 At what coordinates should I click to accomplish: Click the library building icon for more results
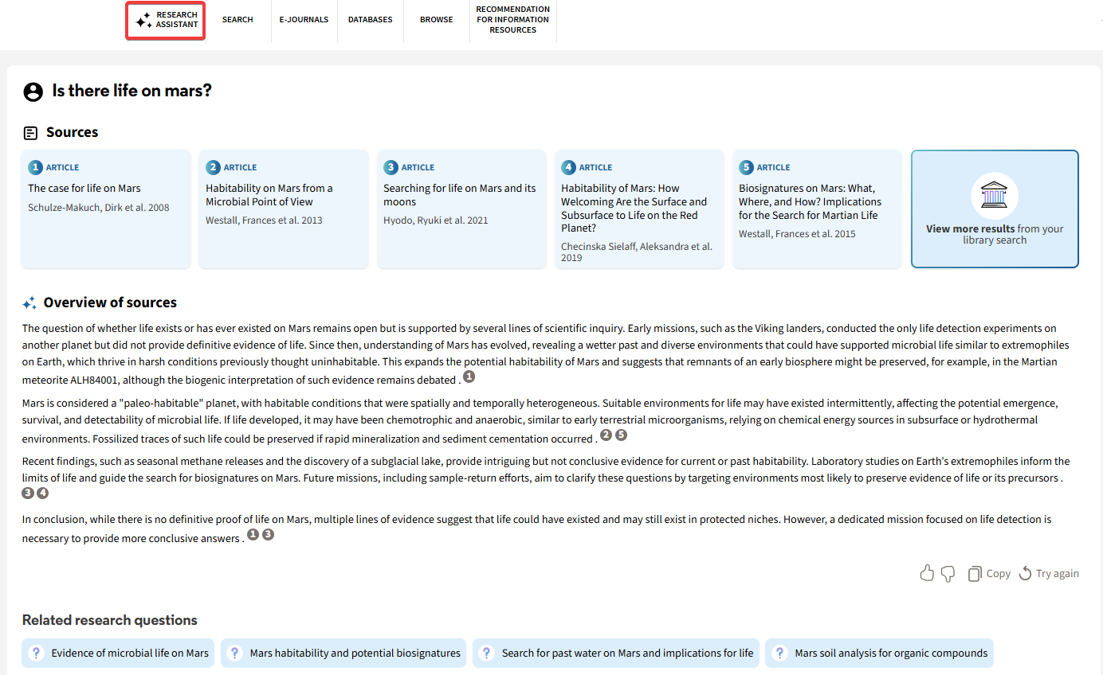coord(994,196)
